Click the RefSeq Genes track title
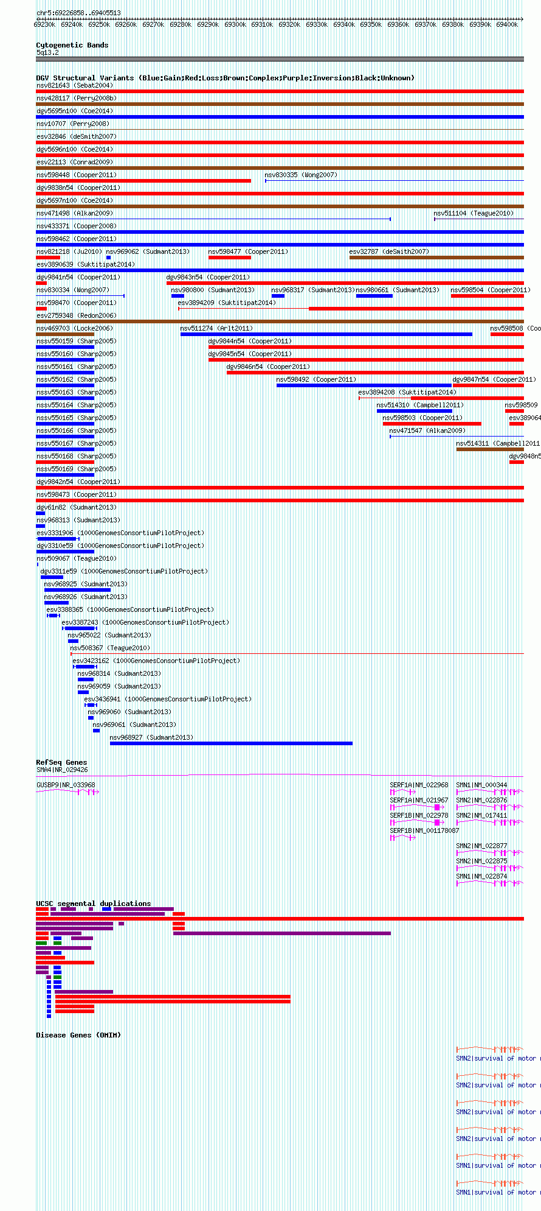Viewport: 541px width, 1211px height. 61,762
